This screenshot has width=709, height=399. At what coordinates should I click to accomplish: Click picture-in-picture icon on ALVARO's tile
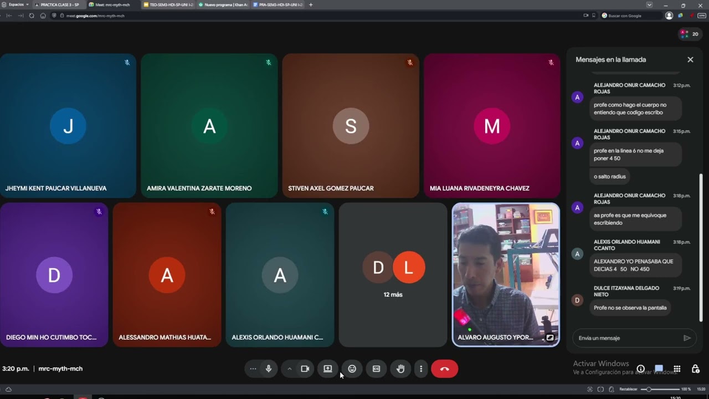[x=550, y=337]
